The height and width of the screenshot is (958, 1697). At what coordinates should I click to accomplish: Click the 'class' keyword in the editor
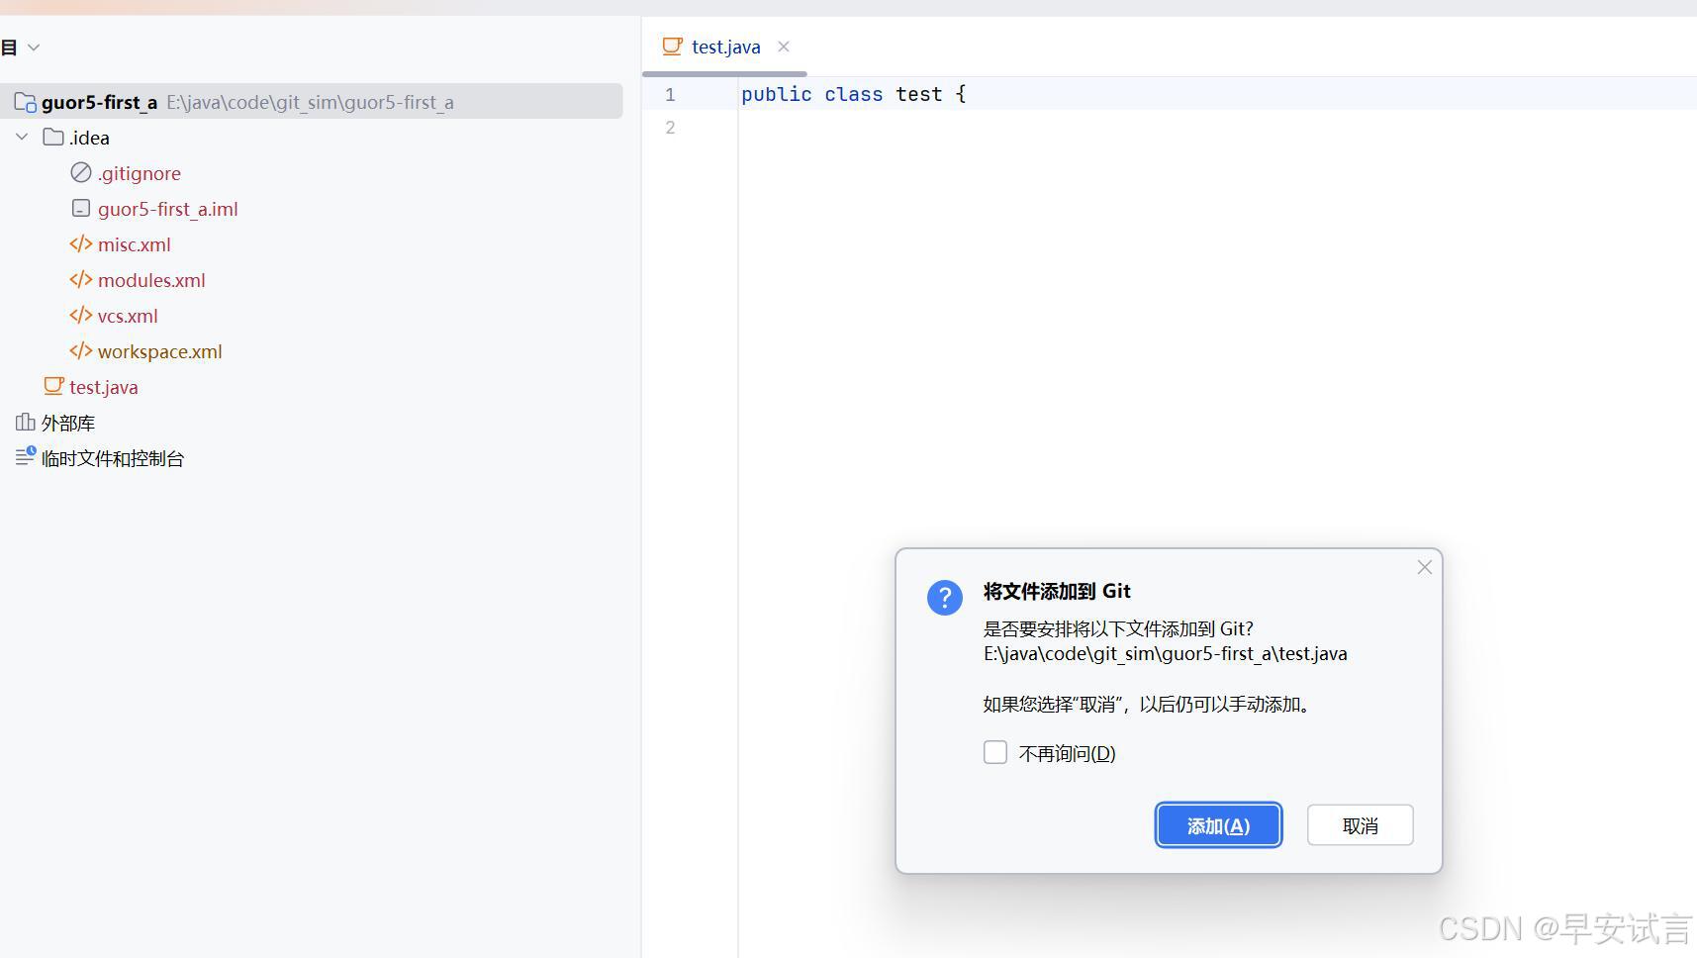tap(853, 94)
